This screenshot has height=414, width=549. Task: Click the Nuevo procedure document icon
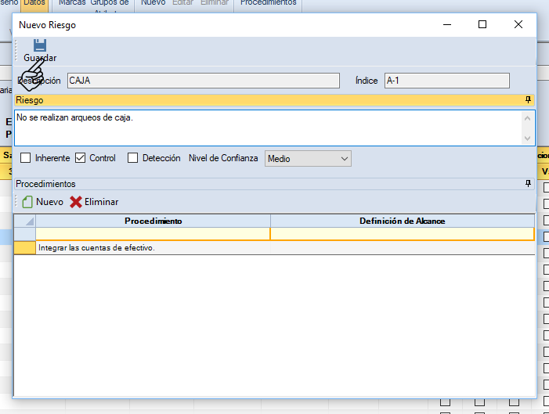pos(27,202)
